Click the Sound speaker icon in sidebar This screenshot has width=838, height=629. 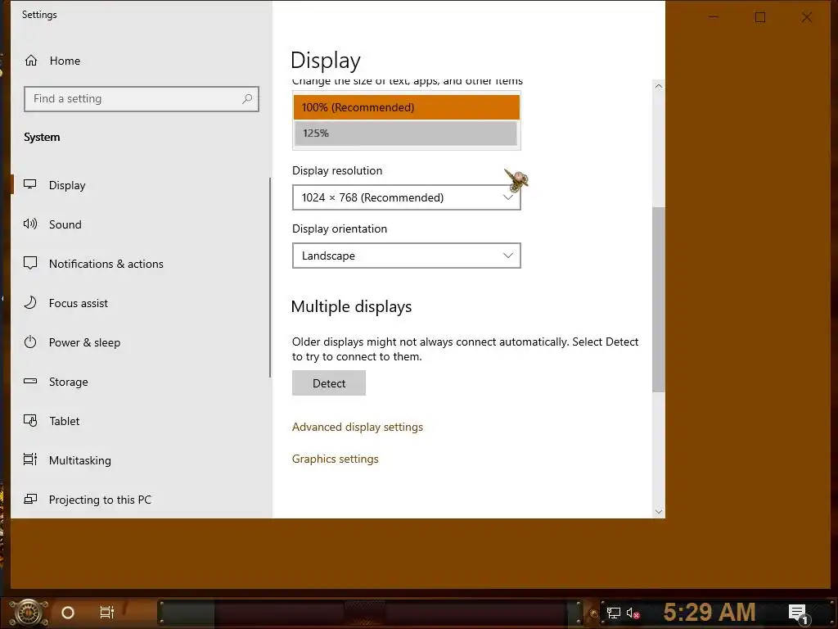30,224
